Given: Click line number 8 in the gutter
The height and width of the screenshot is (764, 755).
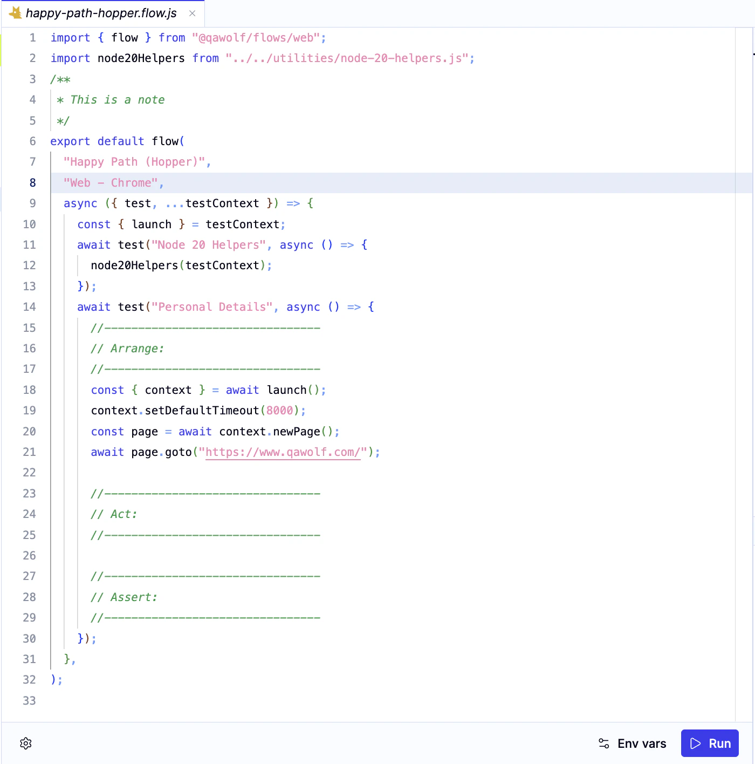Looking at the screenshot, I should pos(32,182).
